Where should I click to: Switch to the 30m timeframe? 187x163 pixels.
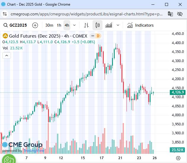49,25
